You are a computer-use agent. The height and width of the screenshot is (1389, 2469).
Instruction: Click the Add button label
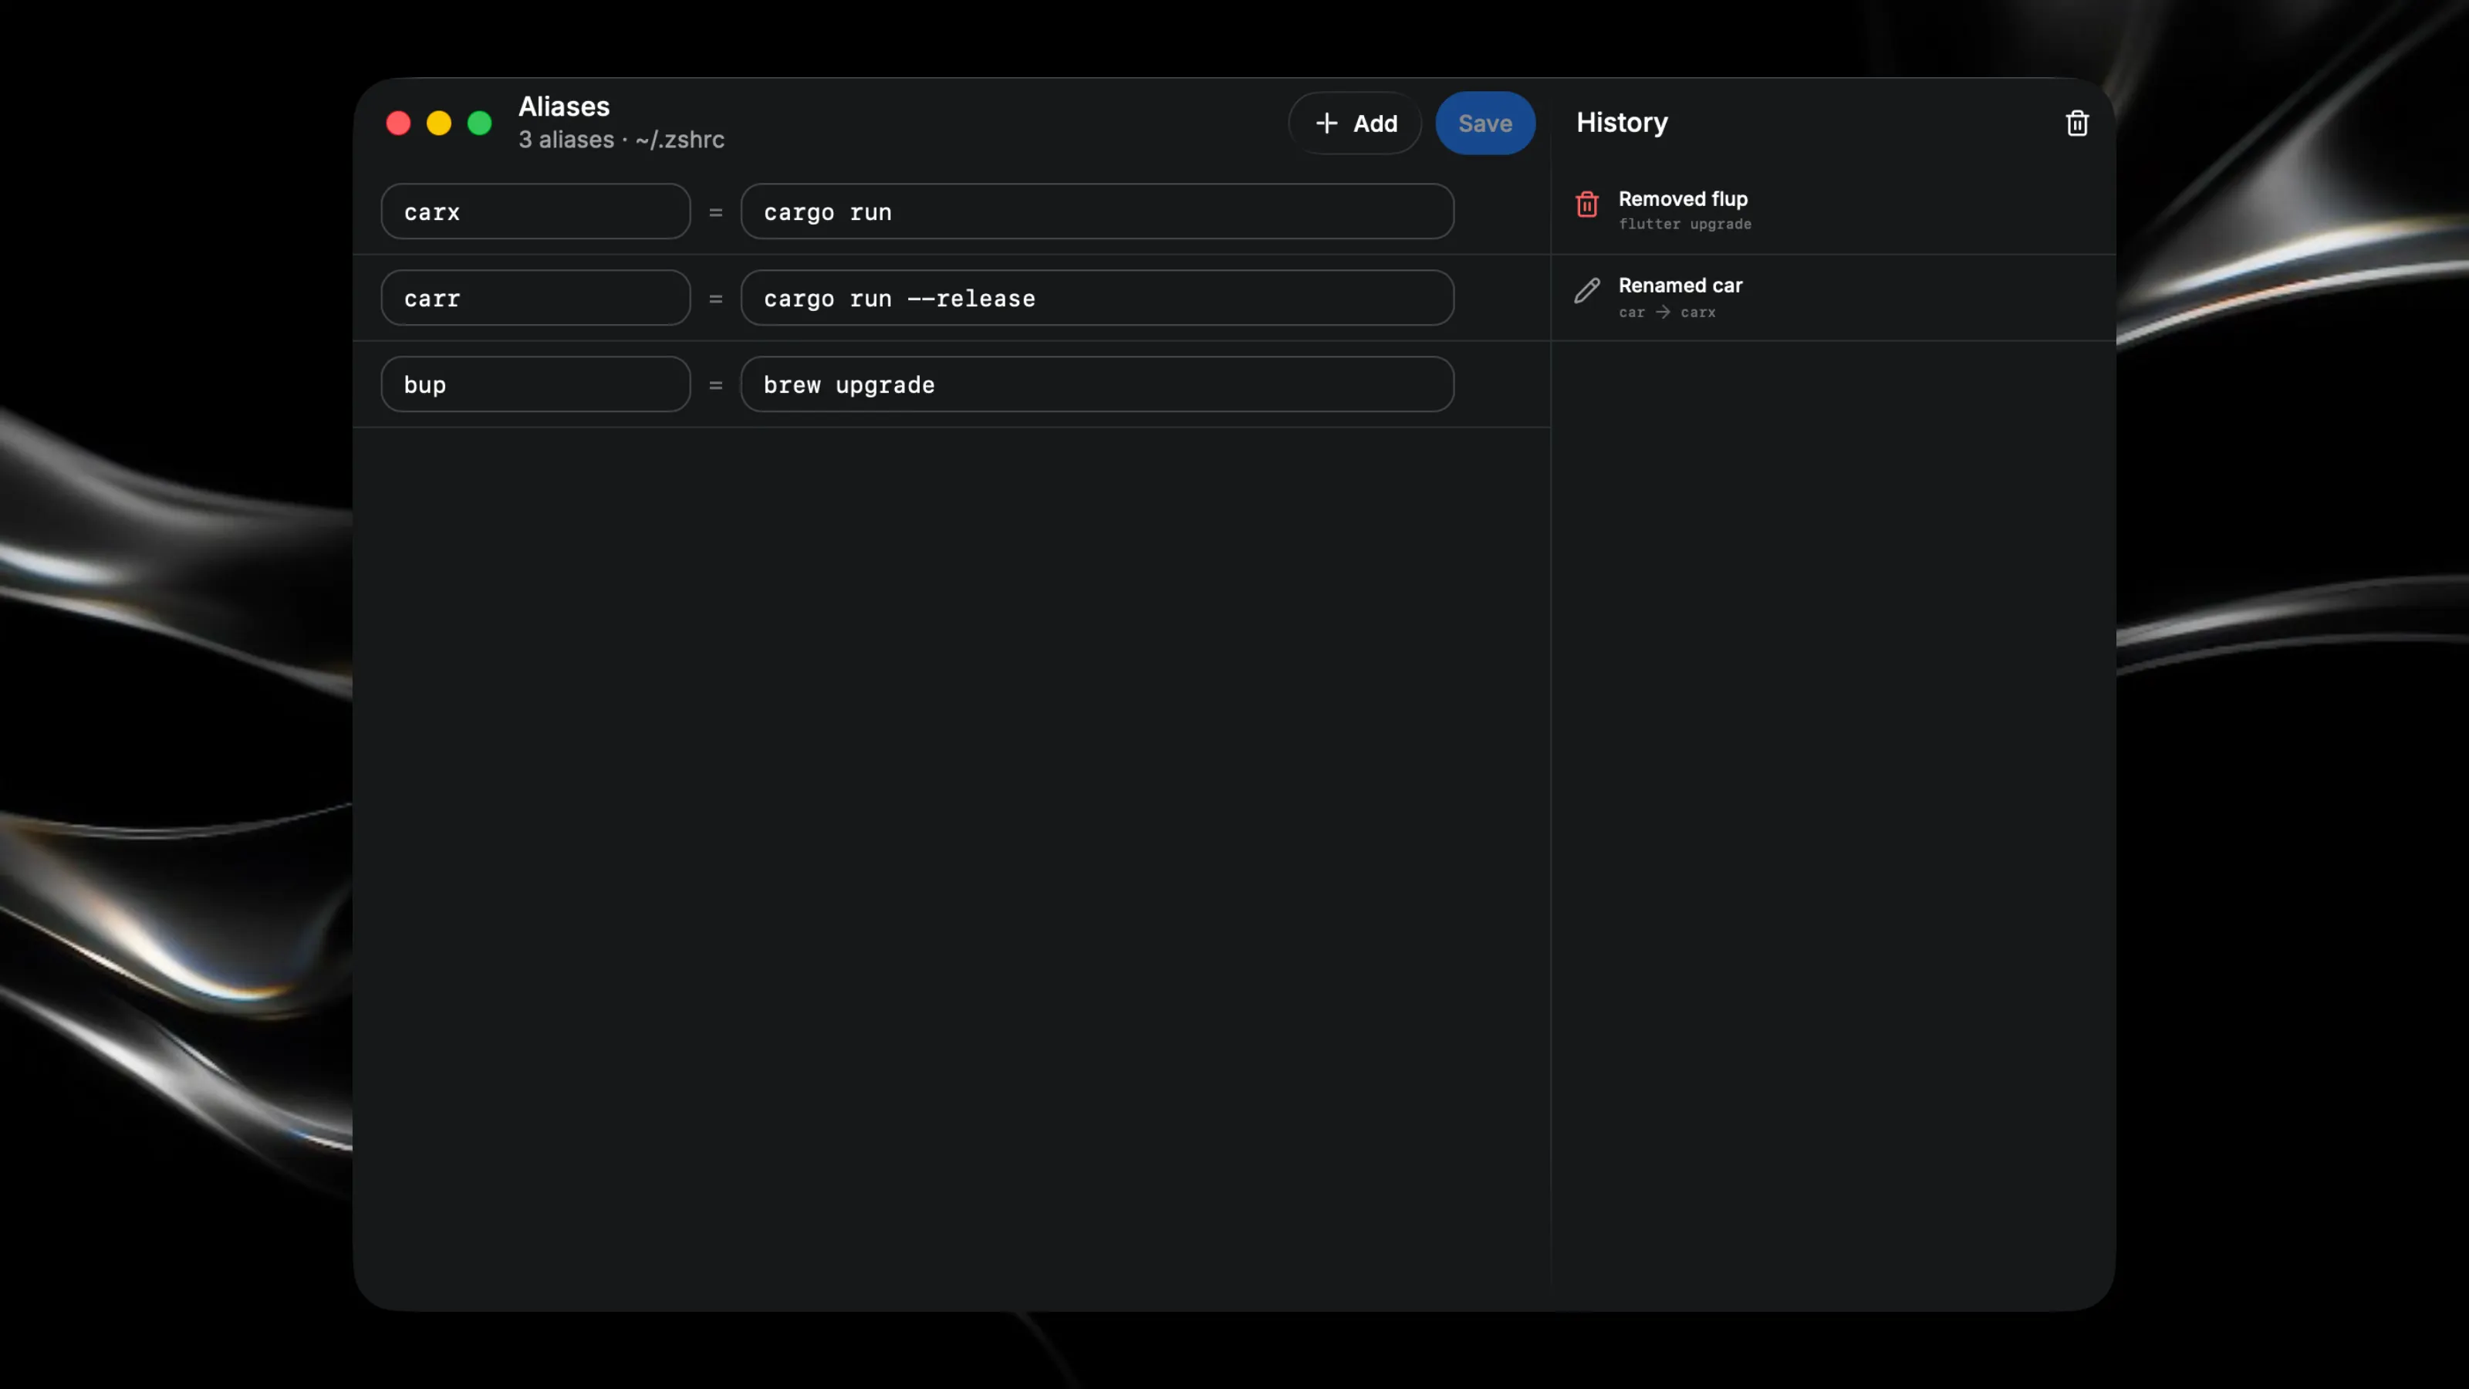pos(1376,123)
